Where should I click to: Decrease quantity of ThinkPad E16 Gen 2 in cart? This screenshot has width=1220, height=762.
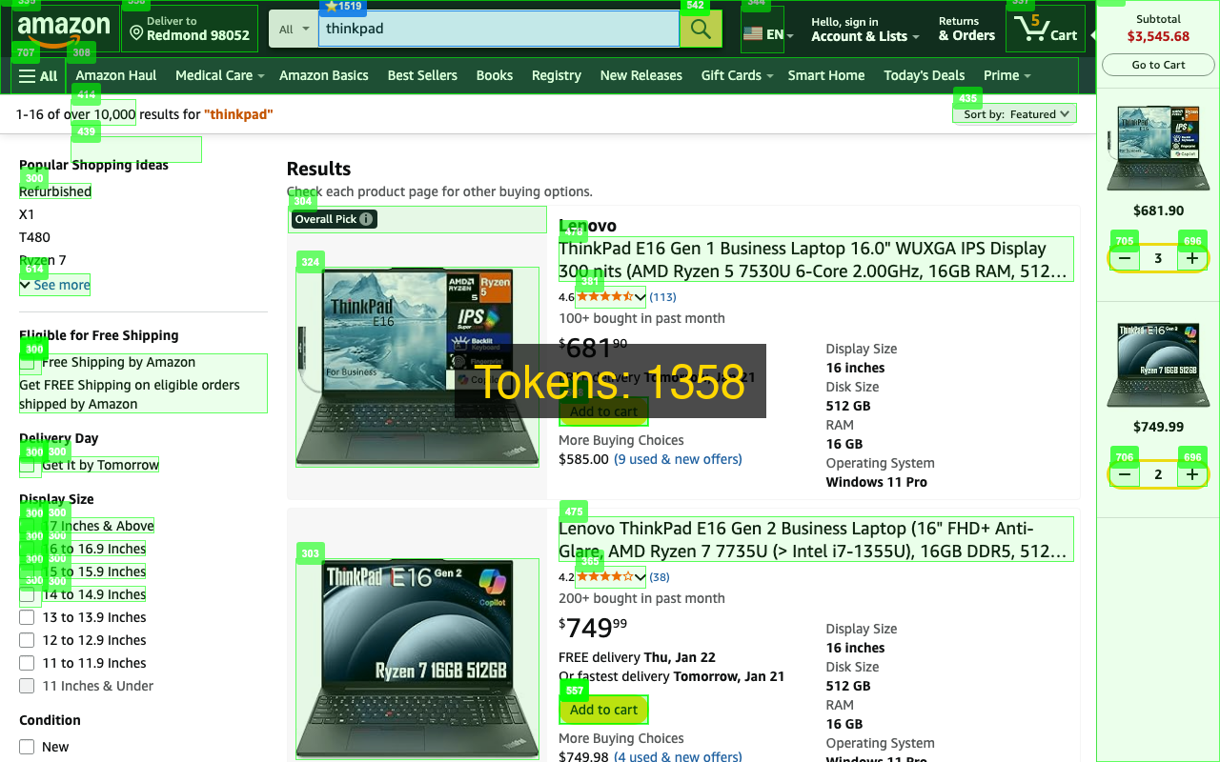click(1125, 474)
